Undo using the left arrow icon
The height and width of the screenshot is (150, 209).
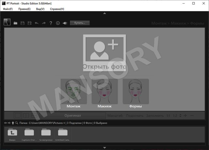[x=37, y=23]
